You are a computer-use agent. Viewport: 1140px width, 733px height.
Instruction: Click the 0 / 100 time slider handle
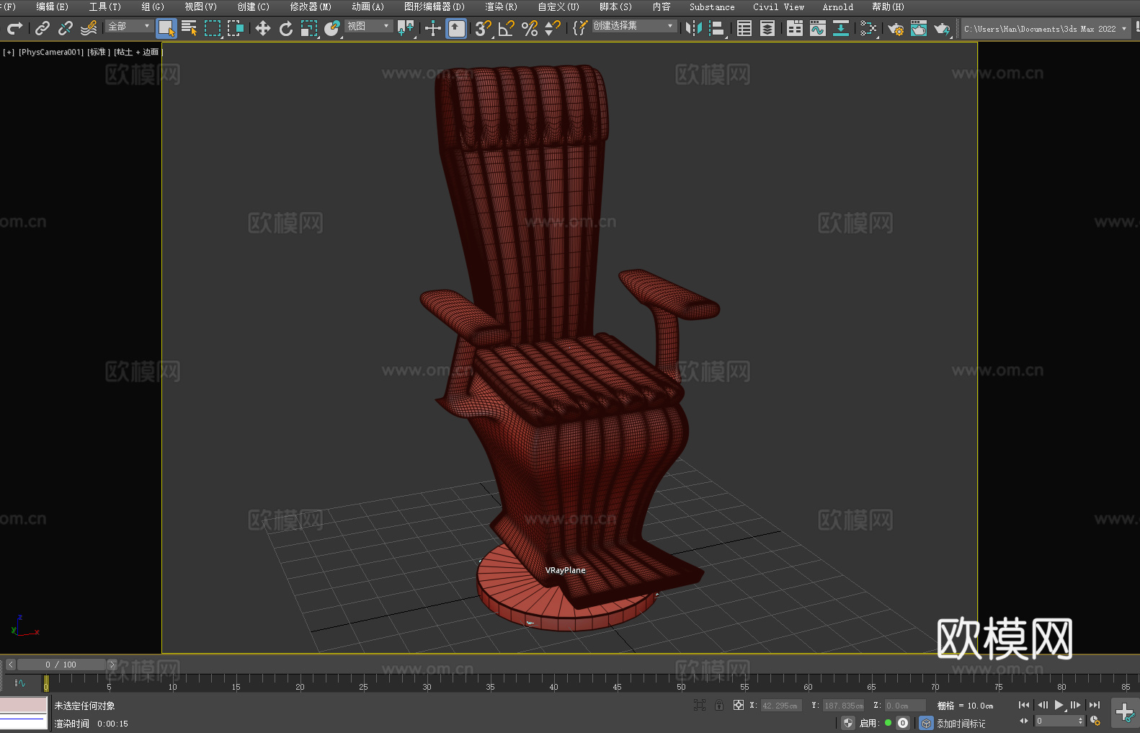coord(61,665)
